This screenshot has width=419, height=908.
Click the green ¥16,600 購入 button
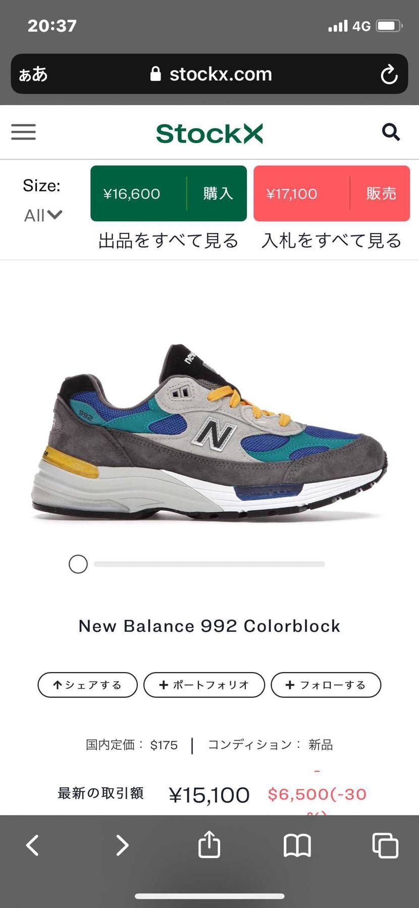pos(169,194)
